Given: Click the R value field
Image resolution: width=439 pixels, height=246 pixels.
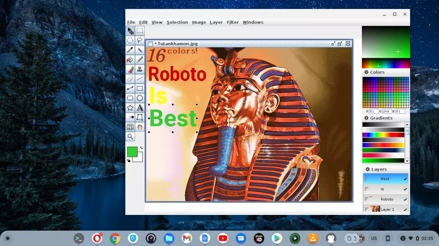Looking at the screenshot, I should pos(374,111).
